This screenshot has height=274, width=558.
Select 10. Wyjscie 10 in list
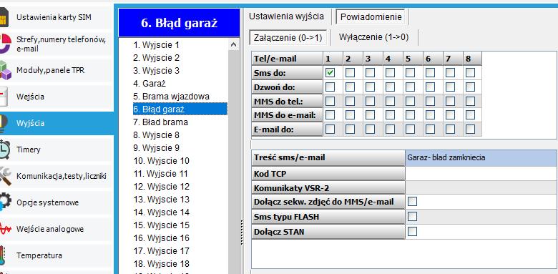(162, 161)
